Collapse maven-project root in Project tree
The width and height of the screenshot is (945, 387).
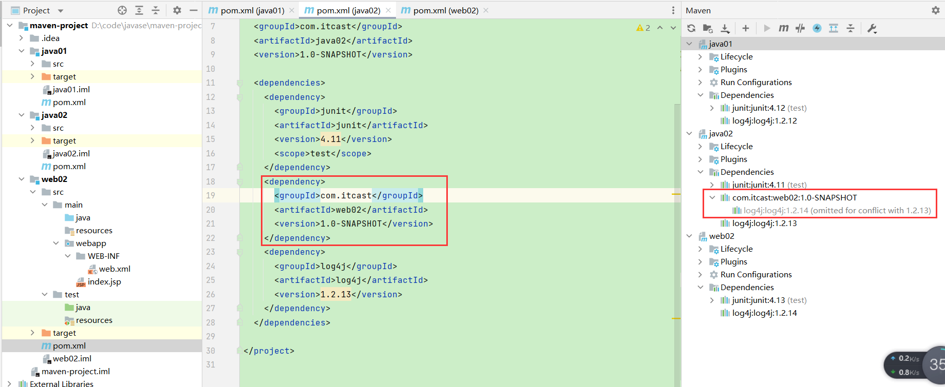tap(10, 25)
